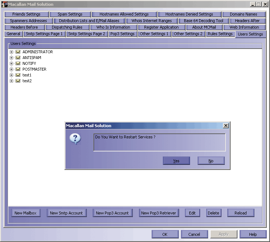Click the restart services message box
The width and height of the screenshot is (270, 242).
[x=160, y=142]
